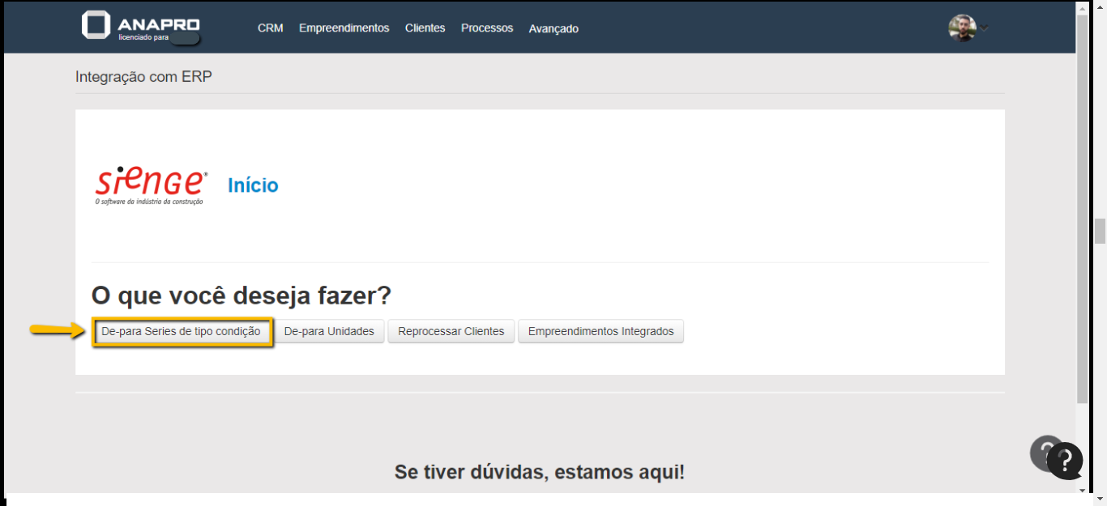Open De-para Series de tipo condição
Viewport: 1107px width, 506px height.
click(x=182, y=332)
